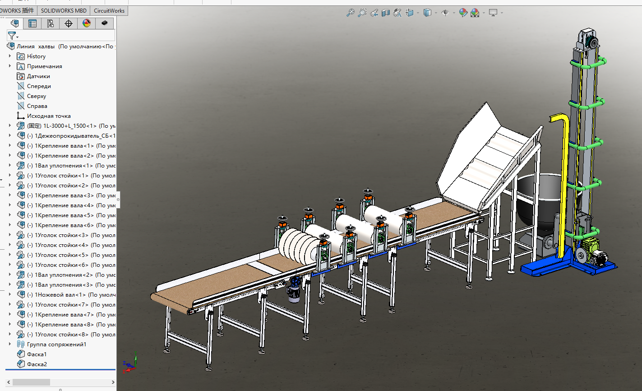The width and height of the screenshot is (642, 391).
Task: Click the Apply Scene icon
Action: [x=475, y=13]
